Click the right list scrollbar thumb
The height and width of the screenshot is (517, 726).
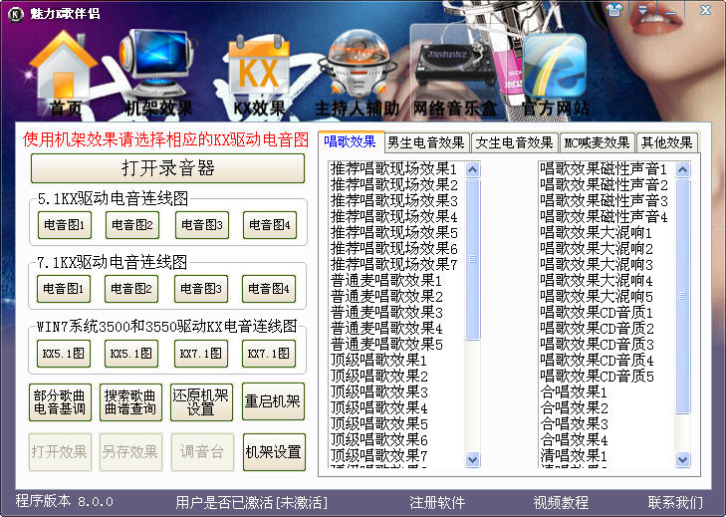pyautogui.click(x=682, y=297)
